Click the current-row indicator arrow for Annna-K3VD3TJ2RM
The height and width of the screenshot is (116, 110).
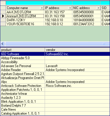point(3,16)
